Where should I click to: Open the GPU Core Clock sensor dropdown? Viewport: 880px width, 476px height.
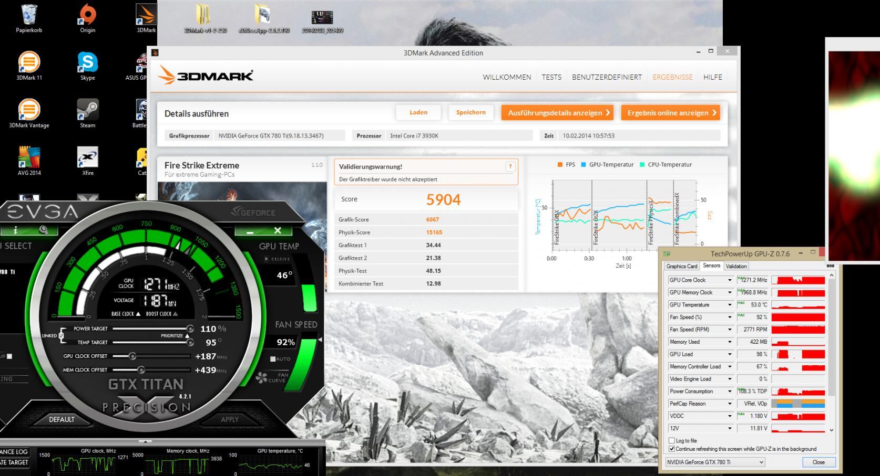(730, 280)
